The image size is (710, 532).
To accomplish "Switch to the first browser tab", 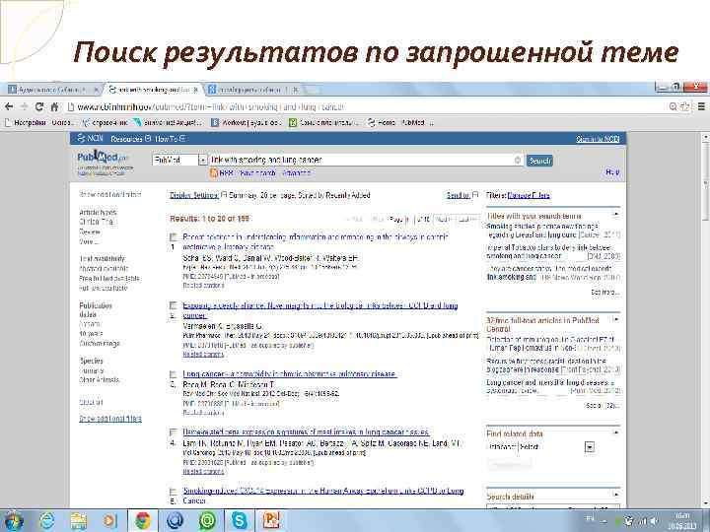I will coord(53,90).
